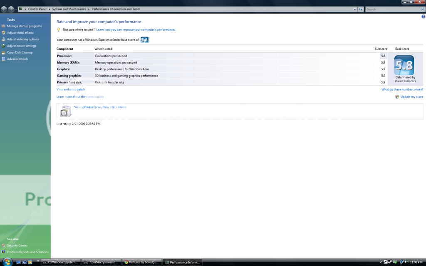Click Adjust power settings icon
The height and width of the screenshot is (266, 426).
[x=3, y=46]
